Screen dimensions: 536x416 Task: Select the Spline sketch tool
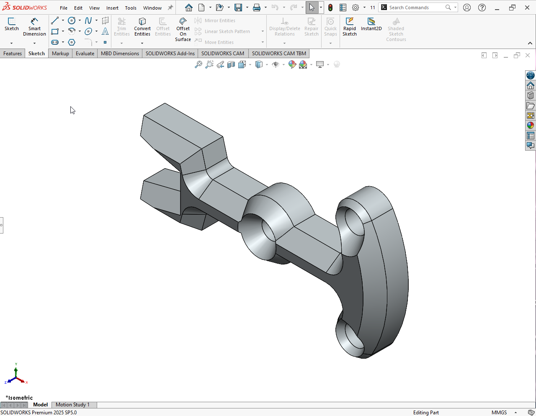(88, 21)
